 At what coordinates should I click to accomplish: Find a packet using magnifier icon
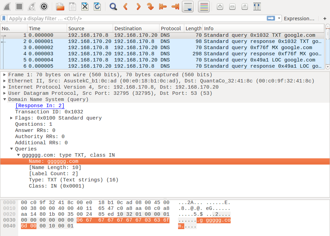pos(113,6)
